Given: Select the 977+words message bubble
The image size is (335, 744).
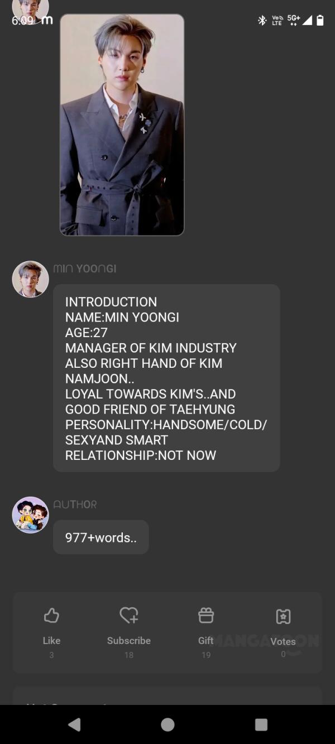Looking at the screenshot, I should (x=101, y=537).
